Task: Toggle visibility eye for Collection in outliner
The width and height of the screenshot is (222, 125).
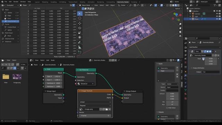Action: [x=217, y=11]
